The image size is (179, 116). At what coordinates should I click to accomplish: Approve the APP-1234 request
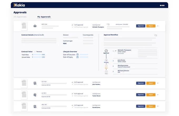141,26
